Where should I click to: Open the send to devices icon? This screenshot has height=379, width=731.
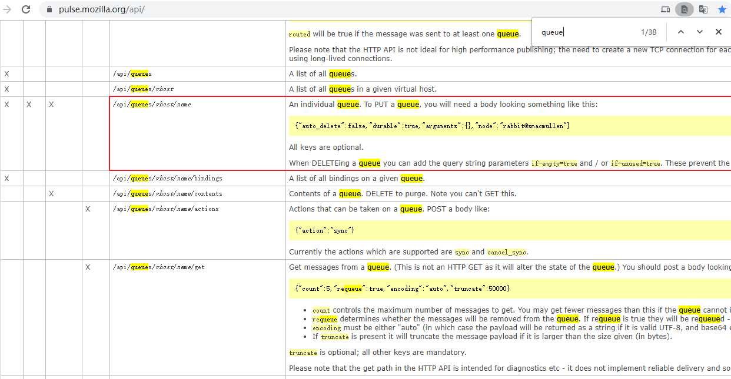666,9
